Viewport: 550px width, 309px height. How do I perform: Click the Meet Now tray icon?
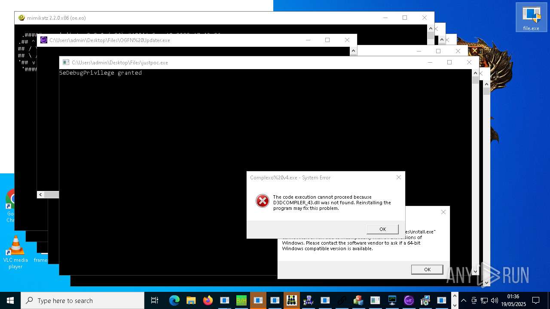(x=474, y=300)
